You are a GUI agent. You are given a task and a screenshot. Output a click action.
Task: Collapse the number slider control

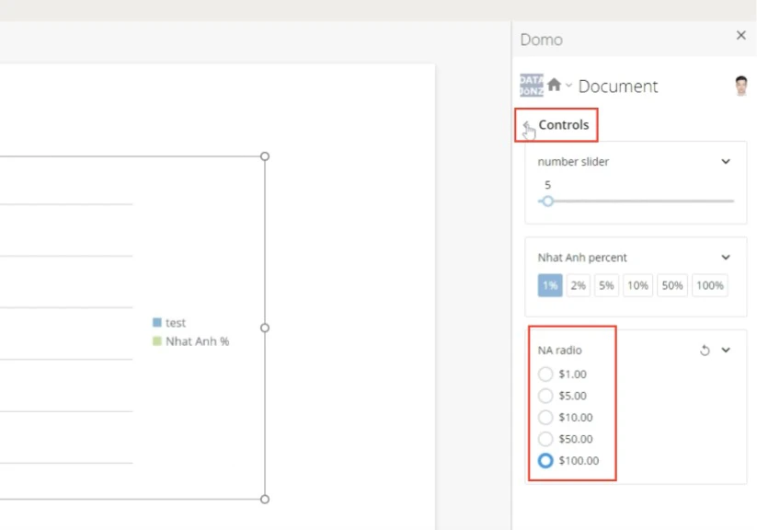click(x=726, y=161)
